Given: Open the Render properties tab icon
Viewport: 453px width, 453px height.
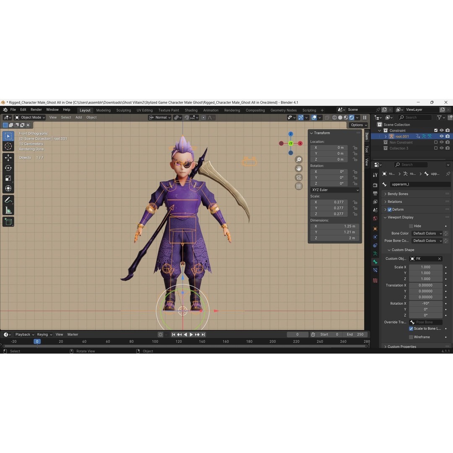Looking at the screenshot, I should click(x=375, y=185).
